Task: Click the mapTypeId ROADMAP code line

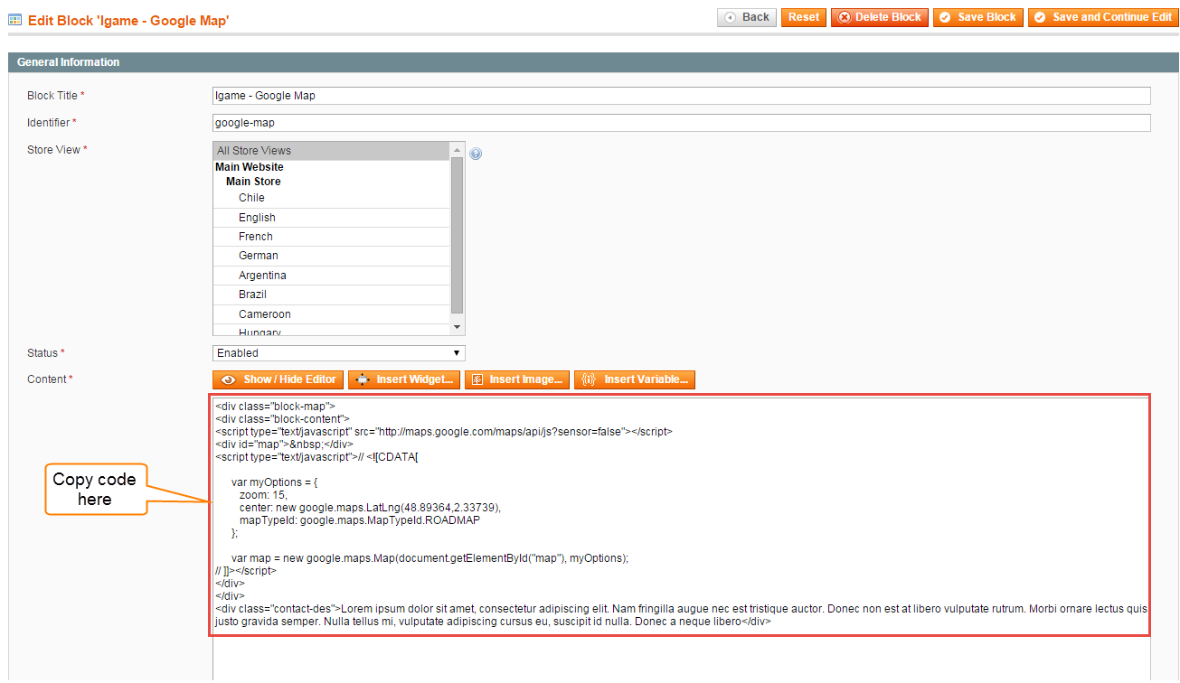Action: coord(360,520)
